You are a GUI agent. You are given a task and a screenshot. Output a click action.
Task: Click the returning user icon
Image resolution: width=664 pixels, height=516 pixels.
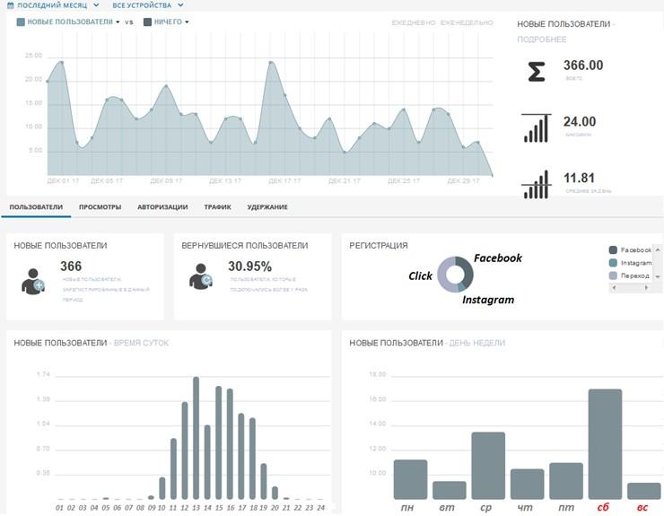[201, 280]
